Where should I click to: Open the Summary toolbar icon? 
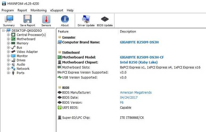tap(9, 19)
